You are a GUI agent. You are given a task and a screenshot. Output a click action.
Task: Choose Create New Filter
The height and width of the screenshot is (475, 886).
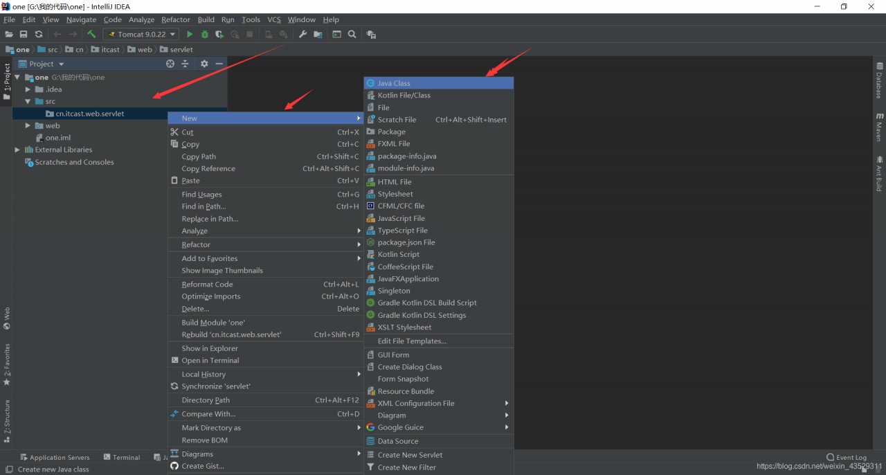[x=439, y=467]
